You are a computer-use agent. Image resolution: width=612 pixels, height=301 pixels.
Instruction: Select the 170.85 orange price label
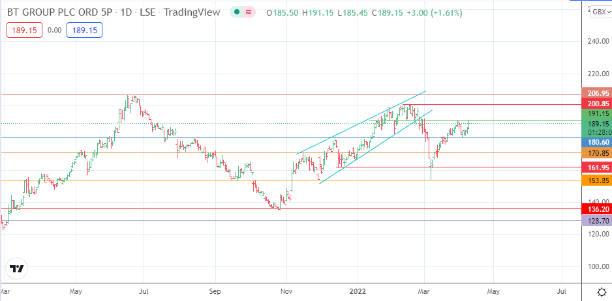[597, 153]
